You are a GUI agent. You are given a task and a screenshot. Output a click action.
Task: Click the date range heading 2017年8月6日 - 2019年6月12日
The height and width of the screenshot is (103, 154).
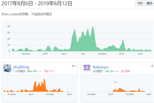37,3
